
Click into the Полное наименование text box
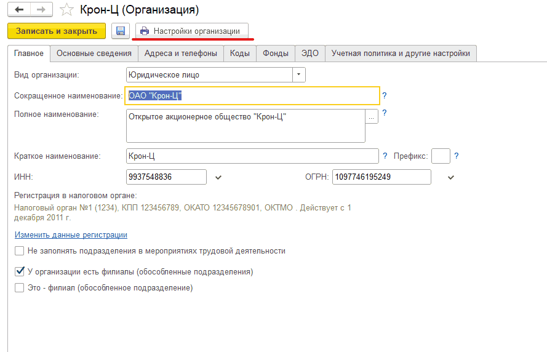point(246,126)
